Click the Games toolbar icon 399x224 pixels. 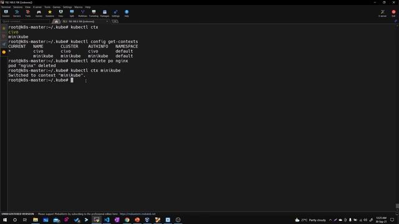39,13
